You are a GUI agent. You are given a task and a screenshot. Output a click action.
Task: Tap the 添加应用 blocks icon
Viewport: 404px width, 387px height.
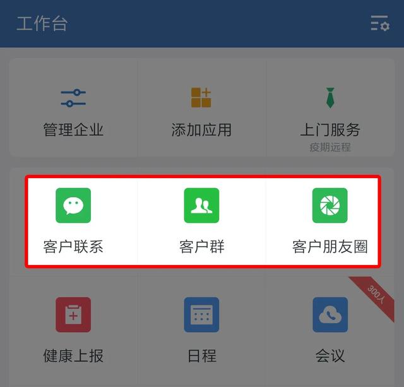click(x=201, y=97)
